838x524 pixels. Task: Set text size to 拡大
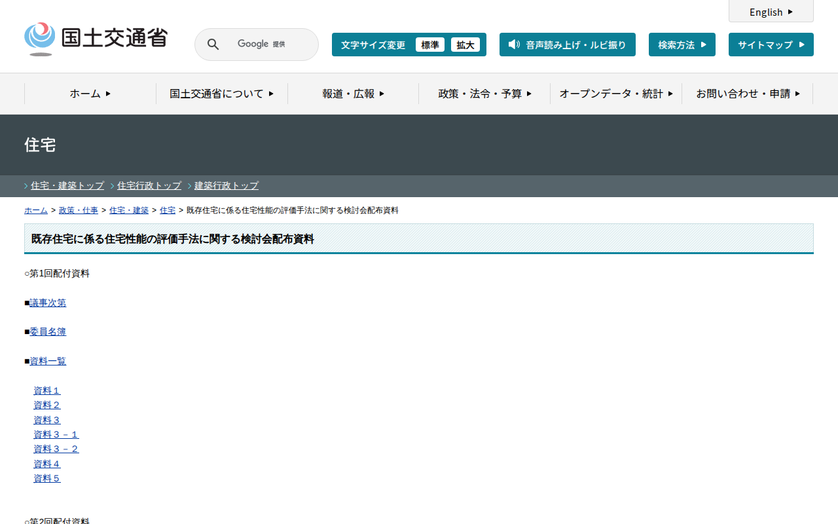click(x=465, y=45)
